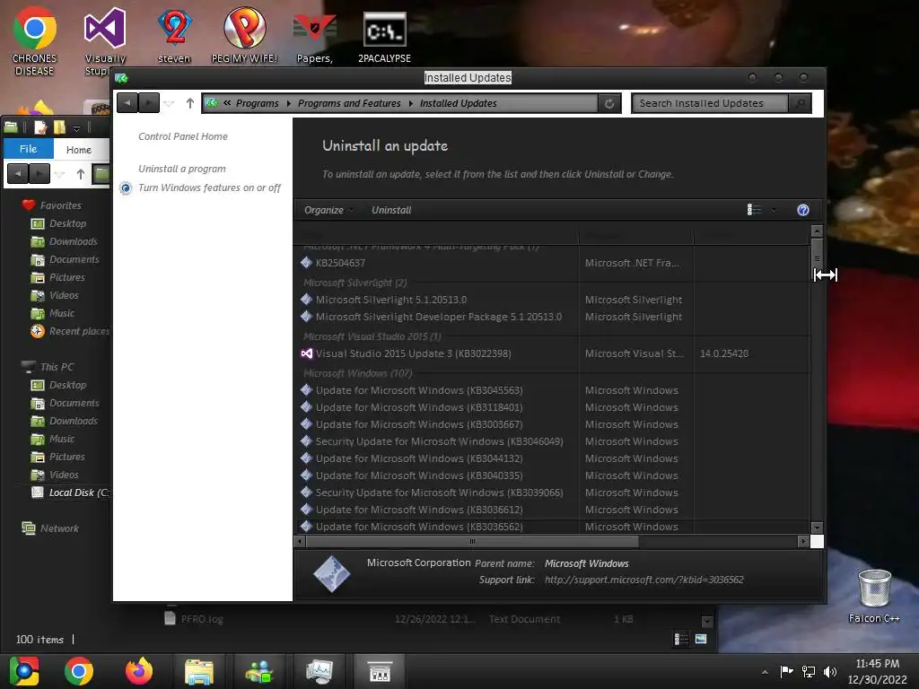Collapse the Microsoft Silverlight (2) group header
This screenshot has height=689, width=919.
pyautogui.click(x=354, y=283)
